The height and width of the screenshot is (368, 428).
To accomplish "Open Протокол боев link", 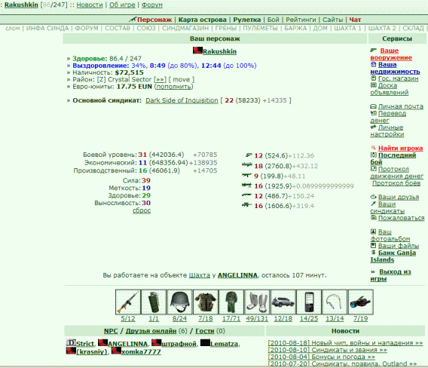I will pos(396,183).
